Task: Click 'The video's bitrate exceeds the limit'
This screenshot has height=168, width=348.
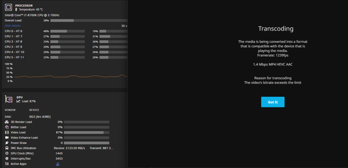Action: [x=273, y=83]
